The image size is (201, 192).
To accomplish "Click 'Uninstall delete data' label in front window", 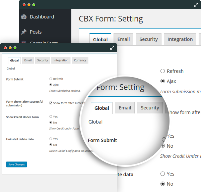I will pyautogui.click(x=20, y=139).
